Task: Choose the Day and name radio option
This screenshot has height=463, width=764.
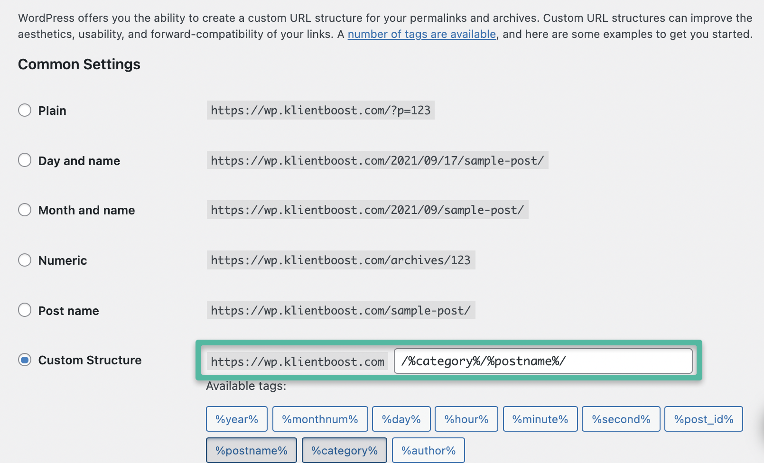Action: pos(25,160)
